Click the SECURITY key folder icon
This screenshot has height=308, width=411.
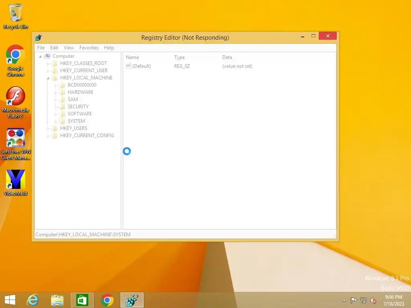click(62, 107)
